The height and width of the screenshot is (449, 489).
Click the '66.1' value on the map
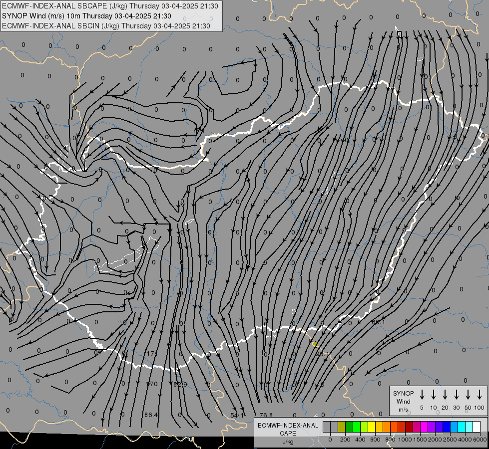(378, 322)
